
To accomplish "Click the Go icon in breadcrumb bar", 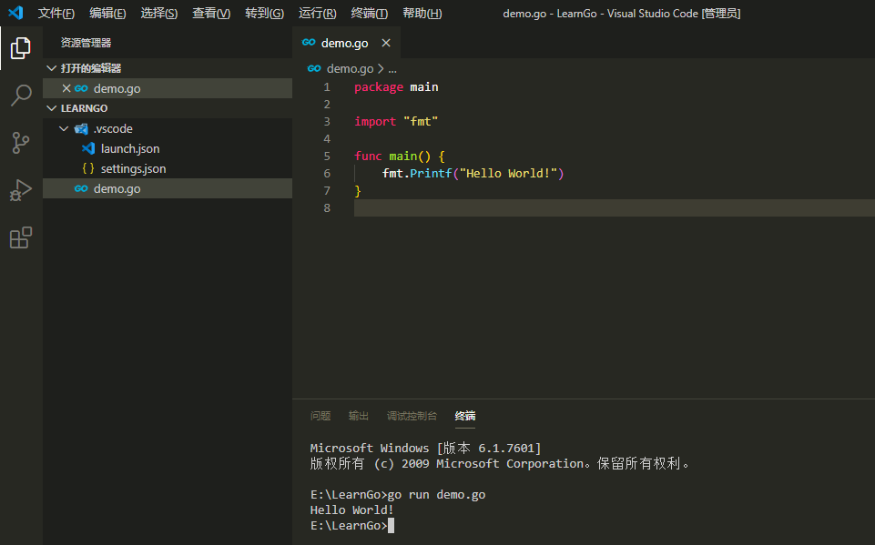I will 314,68.
